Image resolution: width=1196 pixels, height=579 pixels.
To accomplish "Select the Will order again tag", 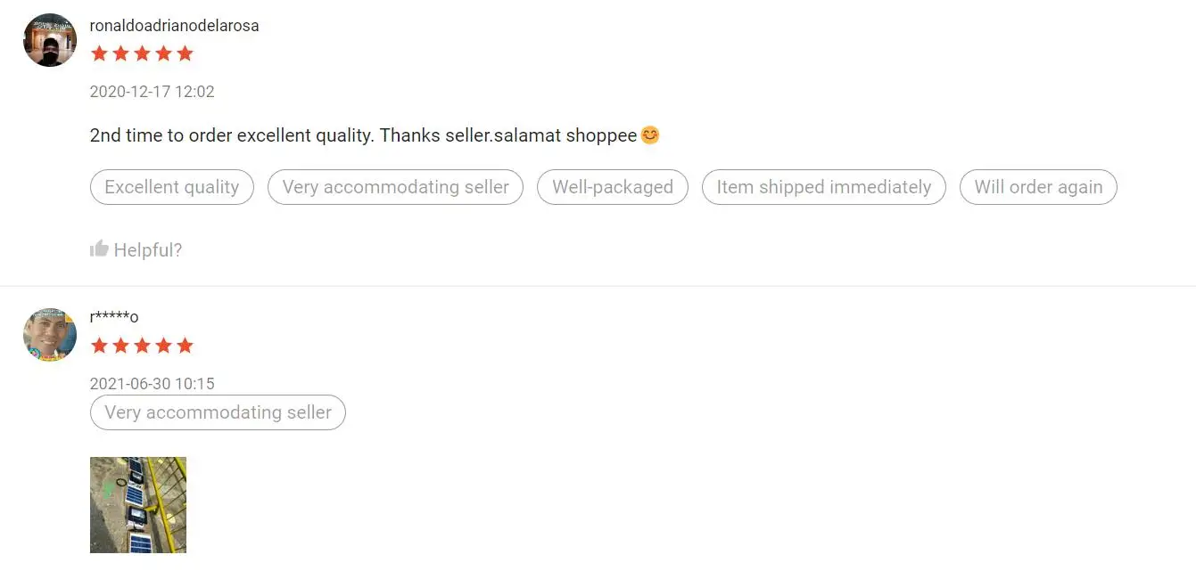I will click(1038, 187).
